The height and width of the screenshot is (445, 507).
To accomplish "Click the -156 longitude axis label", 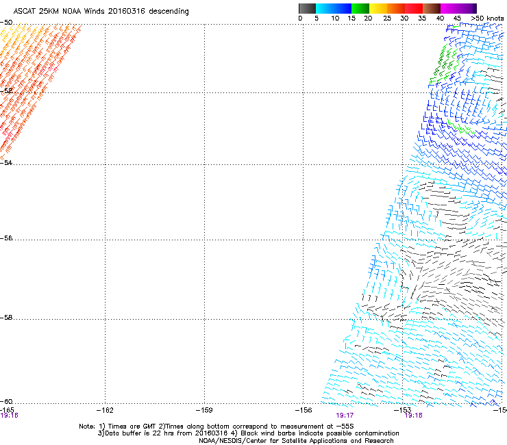I will pos(304,410).
